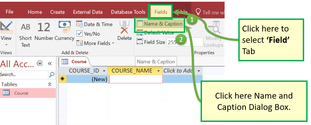Add a Short Text field
This screenshot has height=125, width=311.
click(26, 35)
